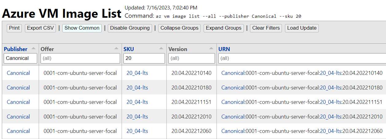Toggle the Show Common button
The height and width of the screenshot is (139, 386).
pyautogui.click(x=82, y=28)
